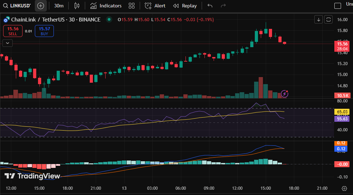The width and height of the screenshot is (353, 195).
Task: Click the layout square icon at top right
Action: pyautogui.click(x=338, y=6)
